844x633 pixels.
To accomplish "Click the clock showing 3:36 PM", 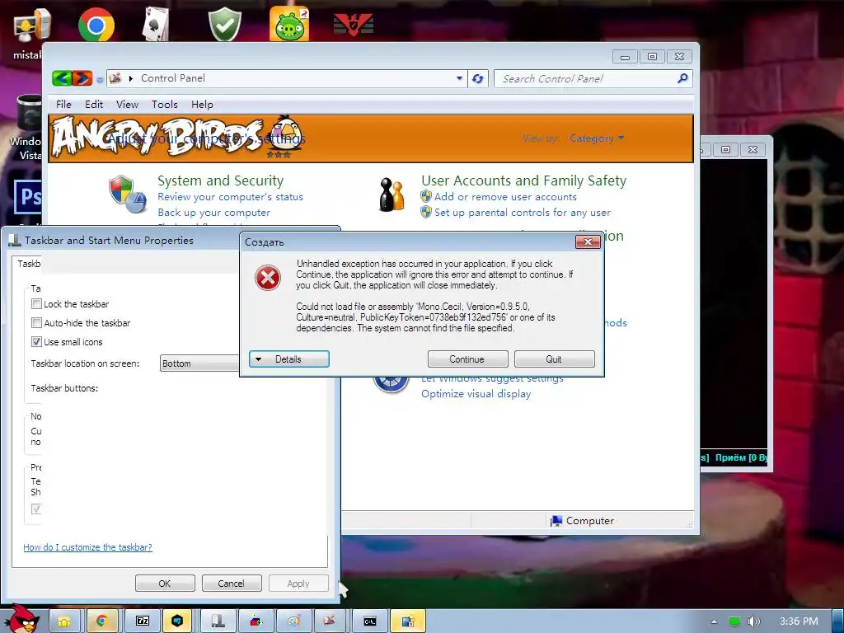I will 798,621.
